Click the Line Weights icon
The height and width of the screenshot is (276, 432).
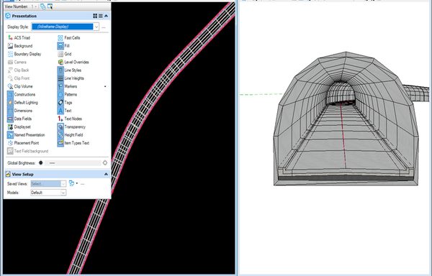[60, 78]
